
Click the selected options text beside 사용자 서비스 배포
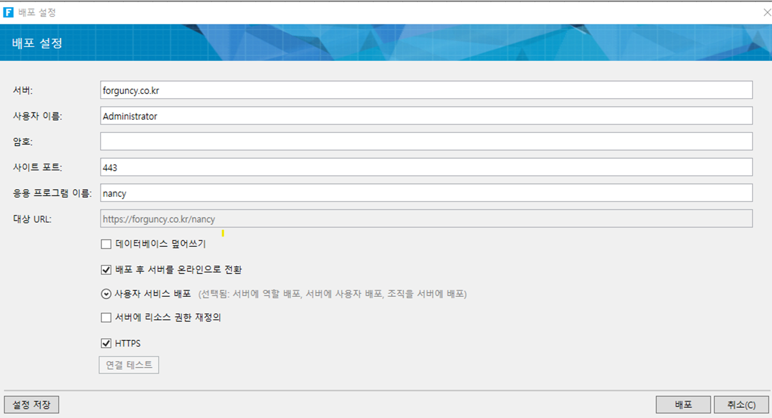tap(333, 294)
